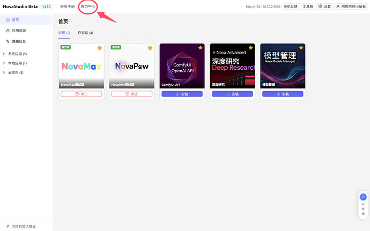
Task: Install the 深度研究 app
Action: tap(232, 94)
